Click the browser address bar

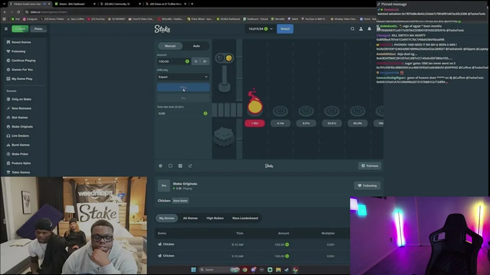click(199, 12)
